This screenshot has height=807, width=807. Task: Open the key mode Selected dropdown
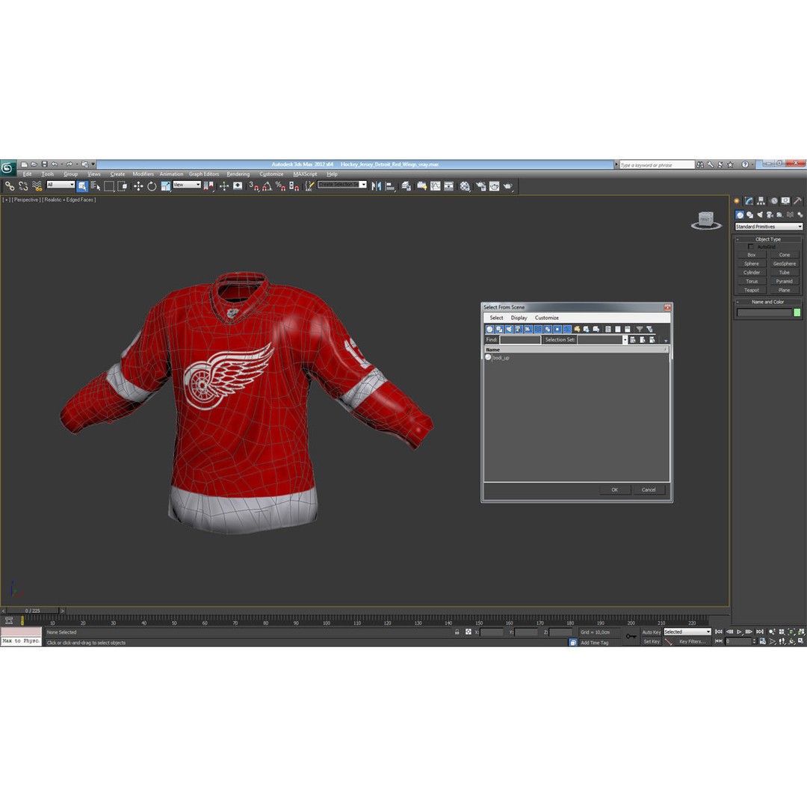click(687, 631)
